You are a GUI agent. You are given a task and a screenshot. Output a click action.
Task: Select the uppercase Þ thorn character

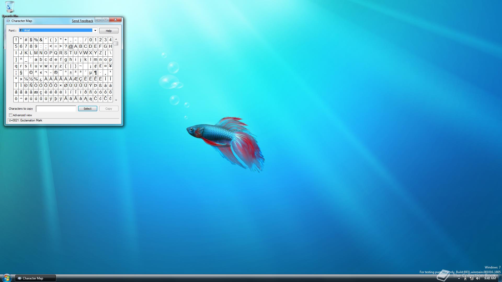click(95, 86)
